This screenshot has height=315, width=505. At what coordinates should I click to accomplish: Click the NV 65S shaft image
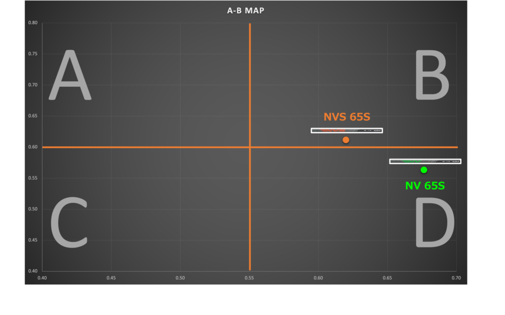425,161
